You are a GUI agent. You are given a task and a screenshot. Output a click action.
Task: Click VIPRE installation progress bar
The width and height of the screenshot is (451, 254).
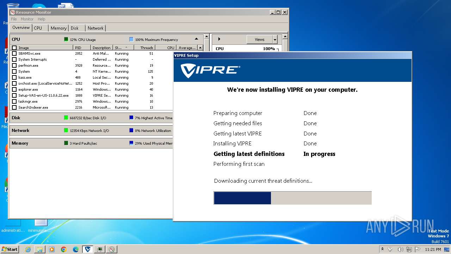point(292,198)
